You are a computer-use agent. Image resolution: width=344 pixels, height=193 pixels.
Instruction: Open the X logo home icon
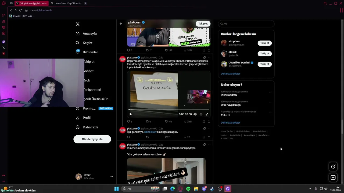tap(78, 24)
